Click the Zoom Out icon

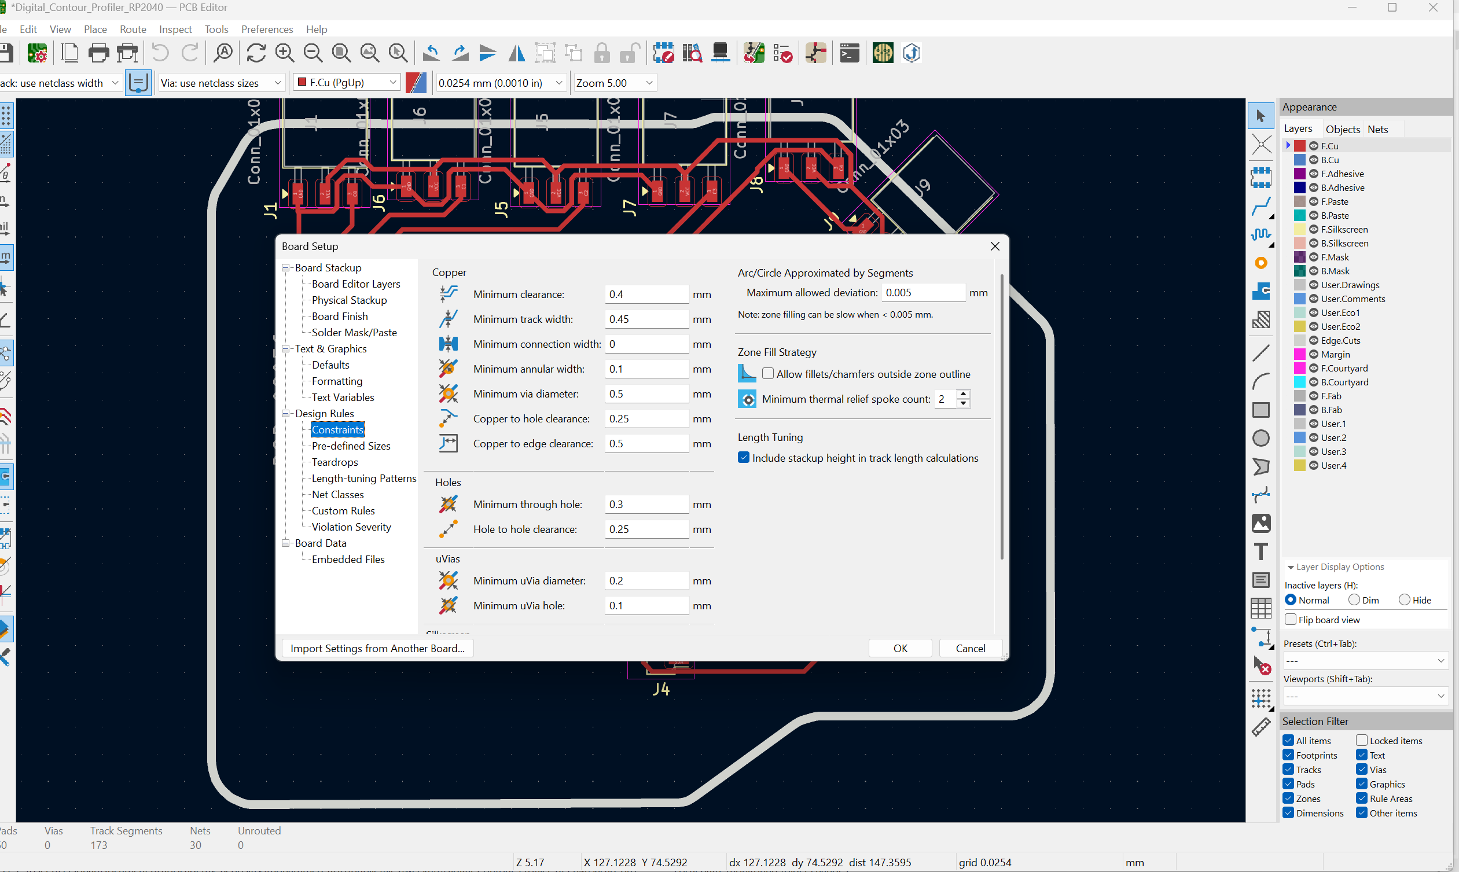[x=313, y=53]
